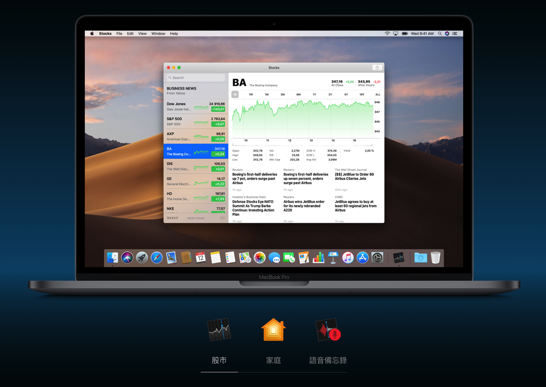Select the AXP American Express row
The image size is (546, 387).
tap(196, 136)
